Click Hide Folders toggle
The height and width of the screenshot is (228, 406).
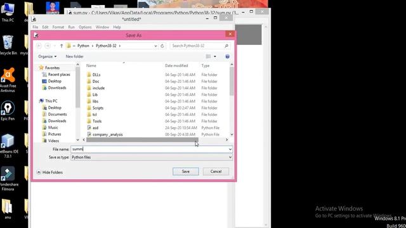click(x=49, y=172)
